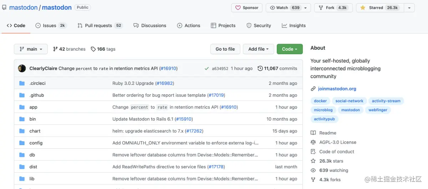This screenshot has width=428, height=189.
Task: Open pull request #16982 link in .circleci row
Action: (164, 83)
